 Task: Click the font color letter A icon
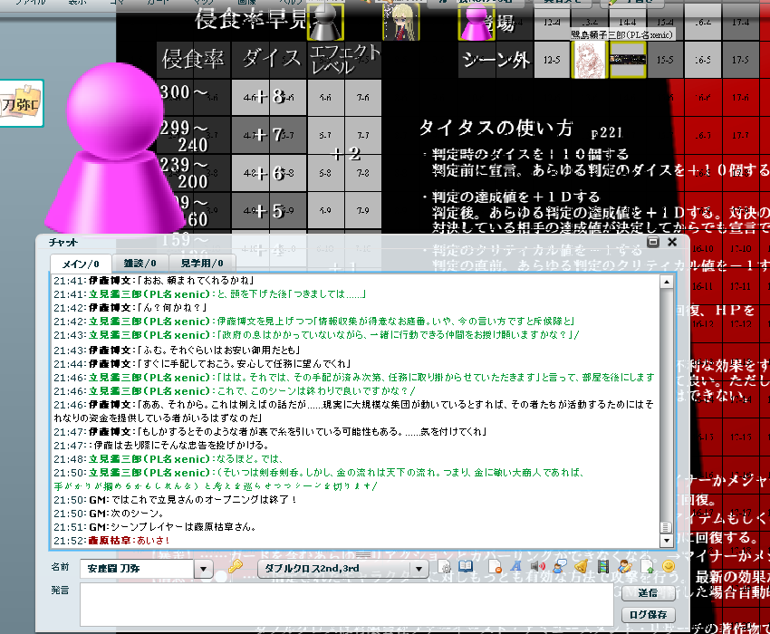[515, 567]
